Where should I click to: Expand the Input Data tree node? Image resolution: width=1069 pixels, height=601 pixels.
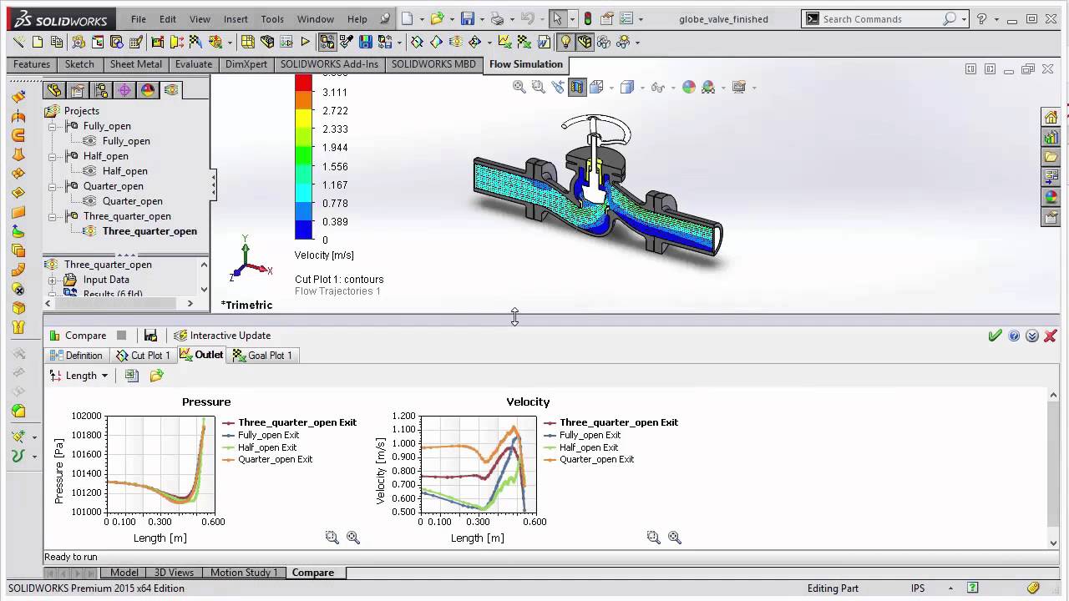tap(52, 280)
